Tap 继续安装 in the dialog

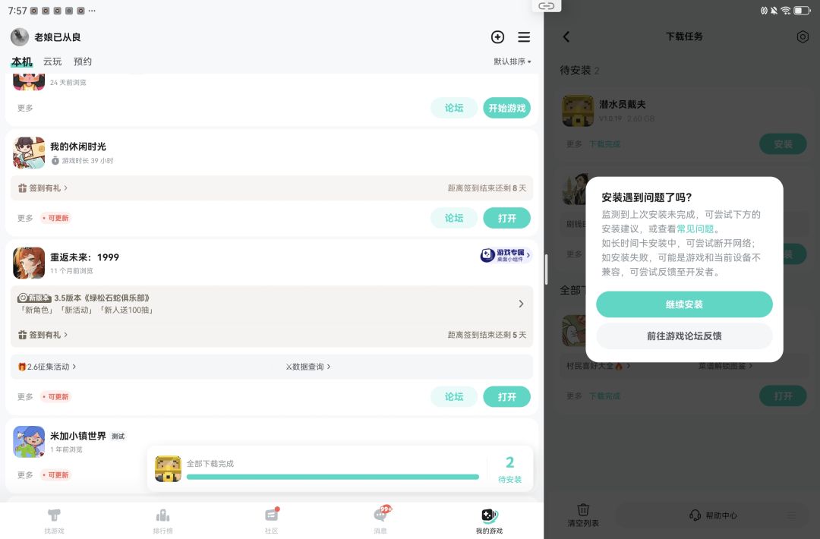pyautogui.click(x=684, y=304)
